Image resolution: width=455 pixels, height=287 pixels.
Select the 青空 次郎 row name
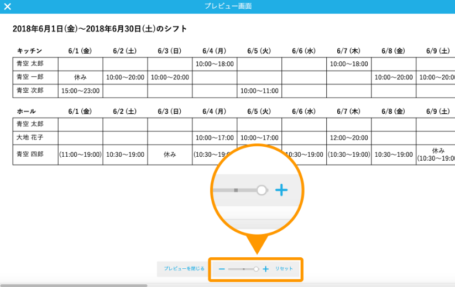tap(30, 91)
